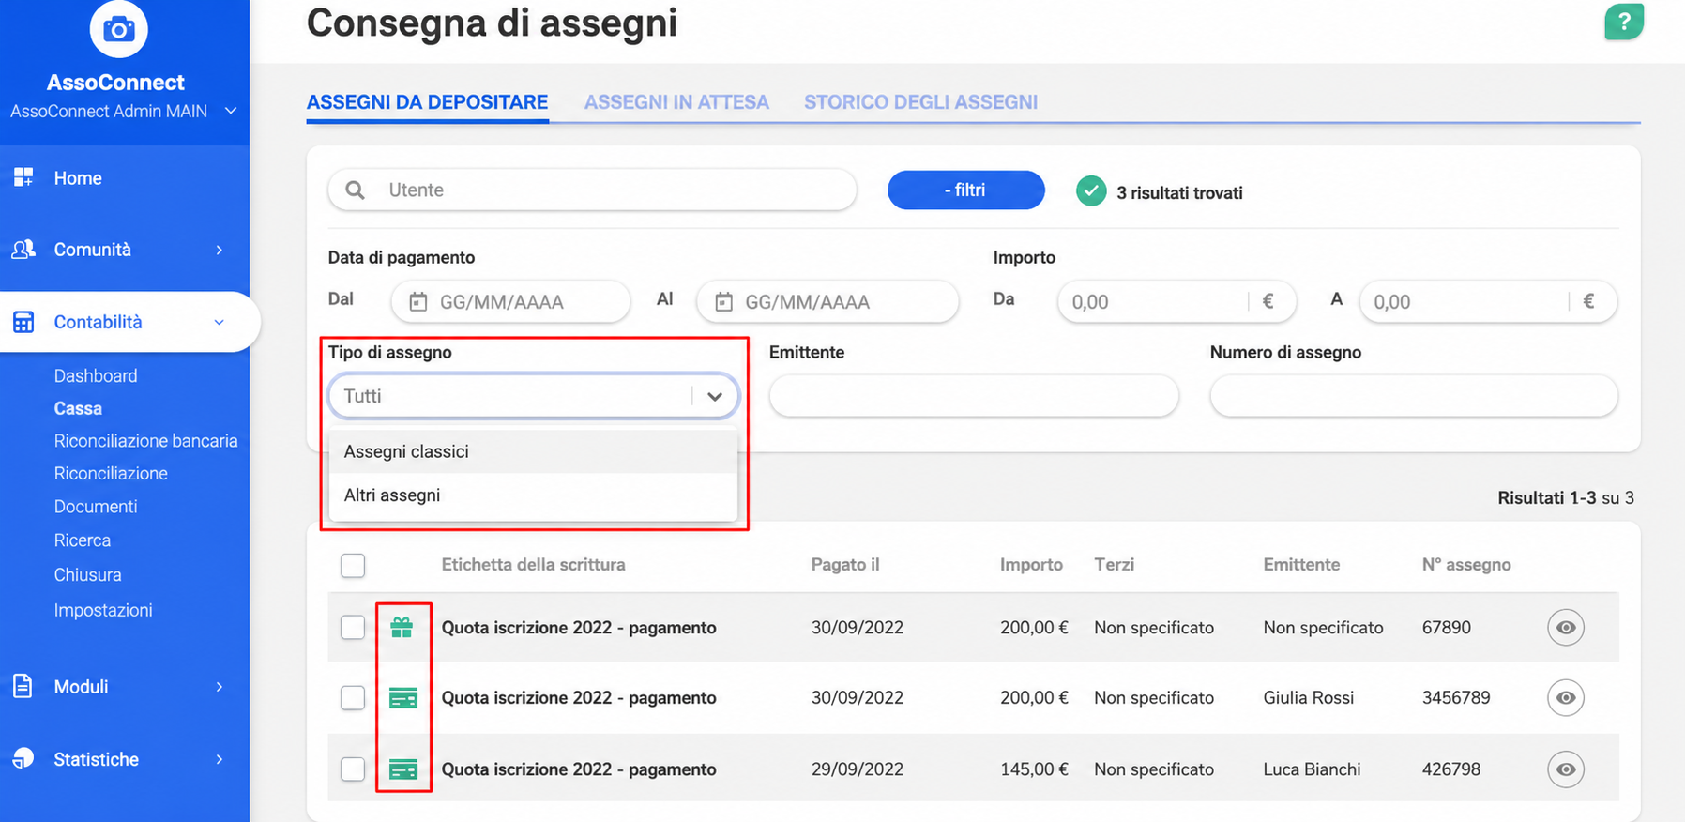This screenshot has height=822, width=1685.
Task: Click the Comunità people icon
Action: pyautogui.click(x=23, y=250)
